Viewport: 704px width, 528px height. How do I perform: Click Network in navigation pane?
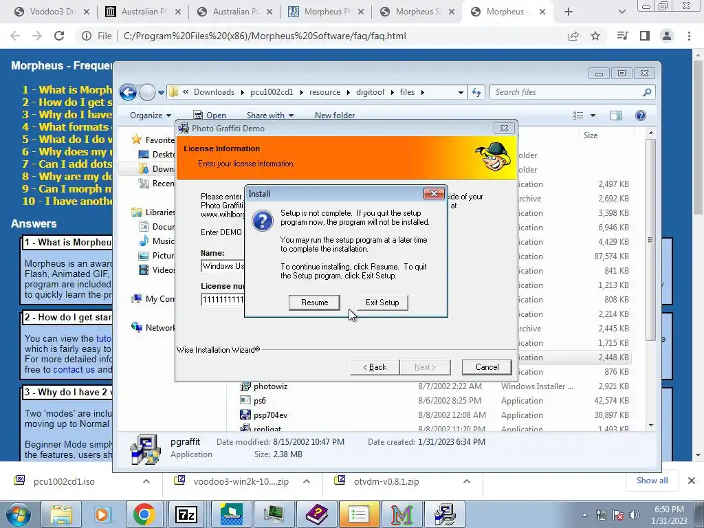click(159, 328)
